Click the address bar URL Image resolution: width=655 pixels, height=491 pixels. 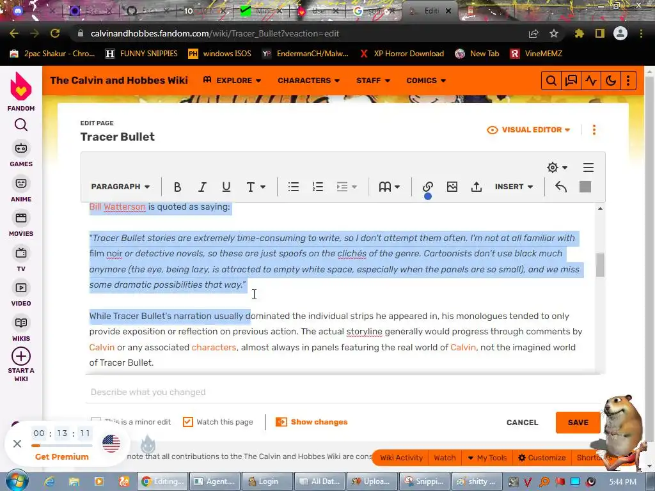[215, 33]
